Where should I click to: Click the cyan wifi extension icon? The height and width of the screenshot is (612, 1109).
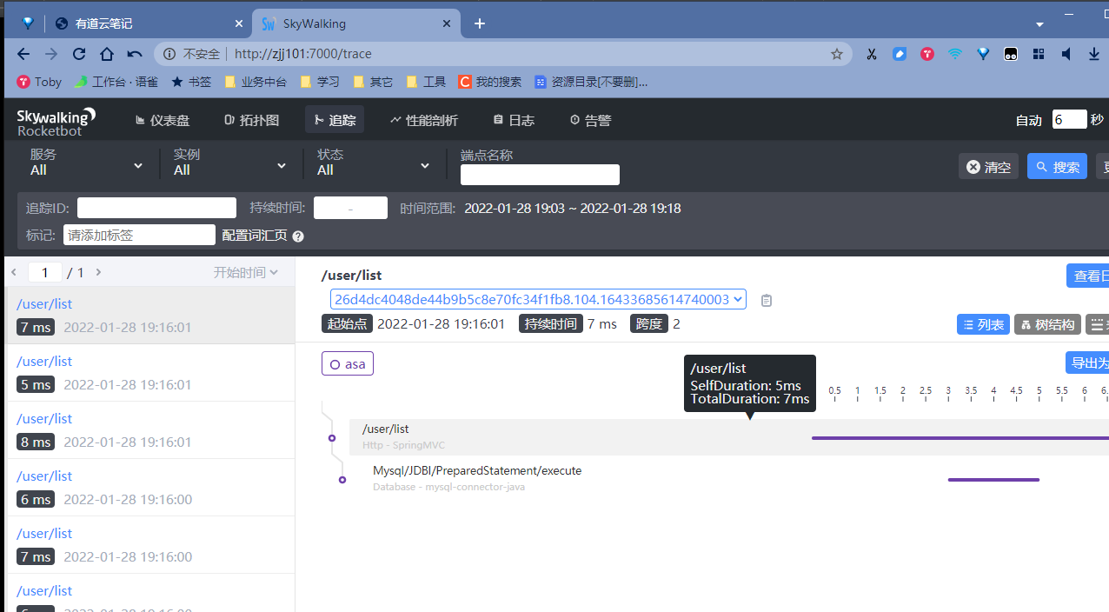click(955, 54)
